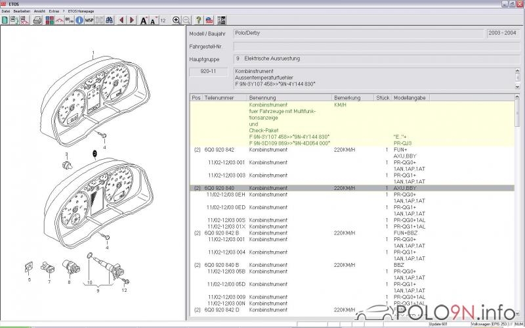Click the large A increase font size icon

pyautogui.click(x=144, y=20)
